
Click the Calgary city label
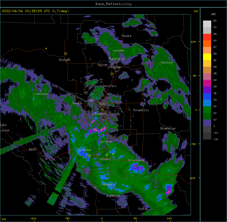click(x=105, y=159)
